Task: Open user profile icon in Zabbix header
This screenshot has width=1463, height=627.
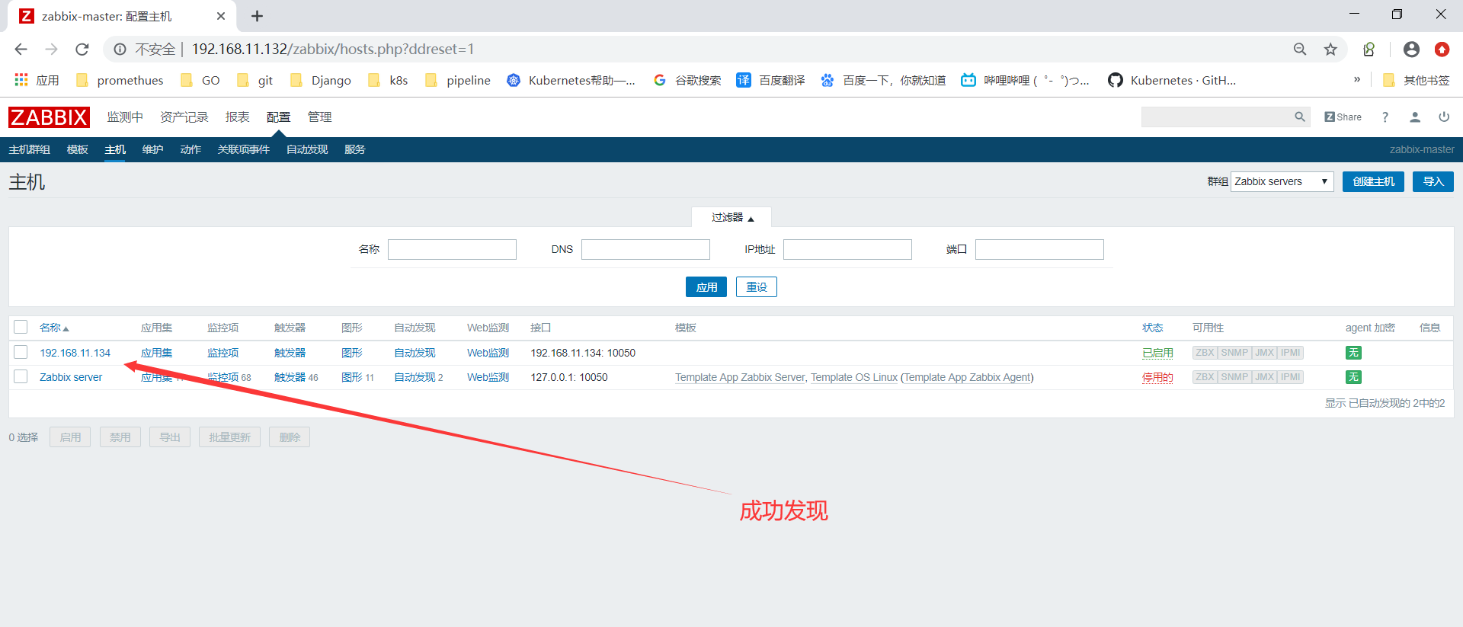Action: coord(1415,117)
